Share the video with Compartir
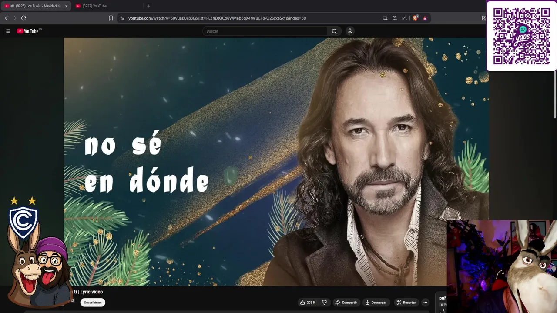Image resolution: width=557 pixels, height=313 pixels. coord(346,303)
